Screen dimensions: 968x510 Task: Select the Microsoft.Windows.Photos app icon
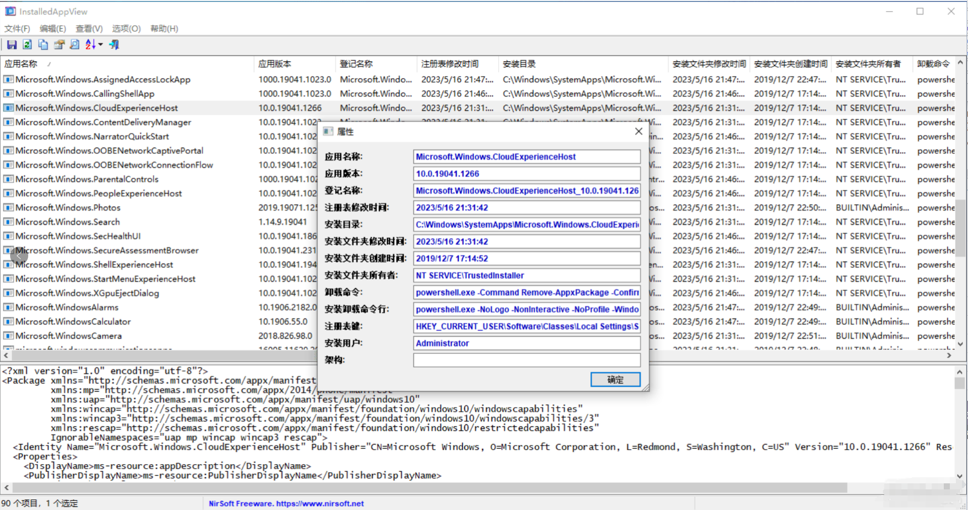click(x=9, y=207)
